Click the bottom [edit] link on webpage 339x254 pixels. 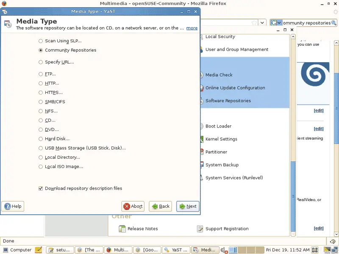(x=319, y=228)
